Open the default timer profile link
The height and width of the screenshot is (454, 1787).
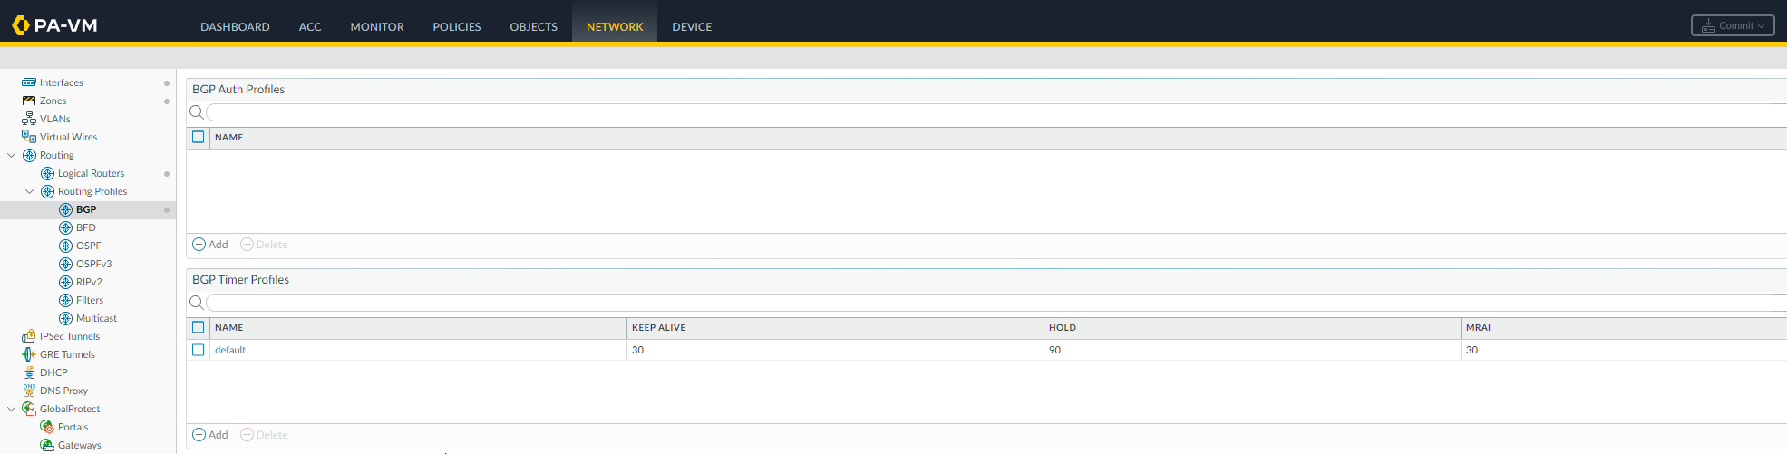click(230, 350)
